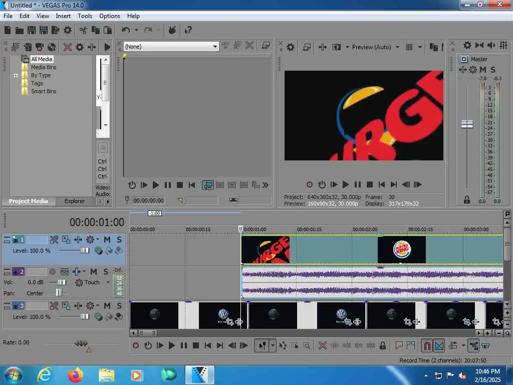The image size is (513, 385).
Task: Open event pan/crop on first Volkswagen clip
Action: click(229, 322)
